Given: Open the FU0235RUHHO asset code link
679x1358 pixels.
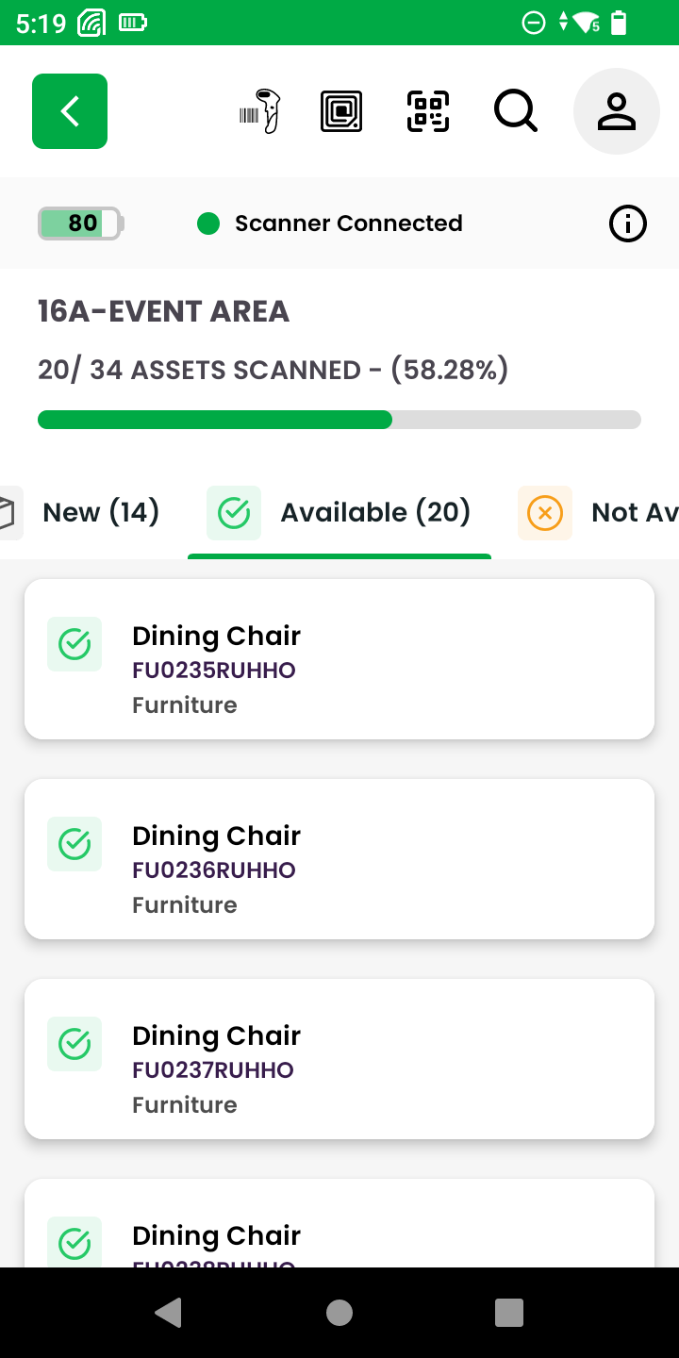Looking at the screenshot, I should pos(214,671).
